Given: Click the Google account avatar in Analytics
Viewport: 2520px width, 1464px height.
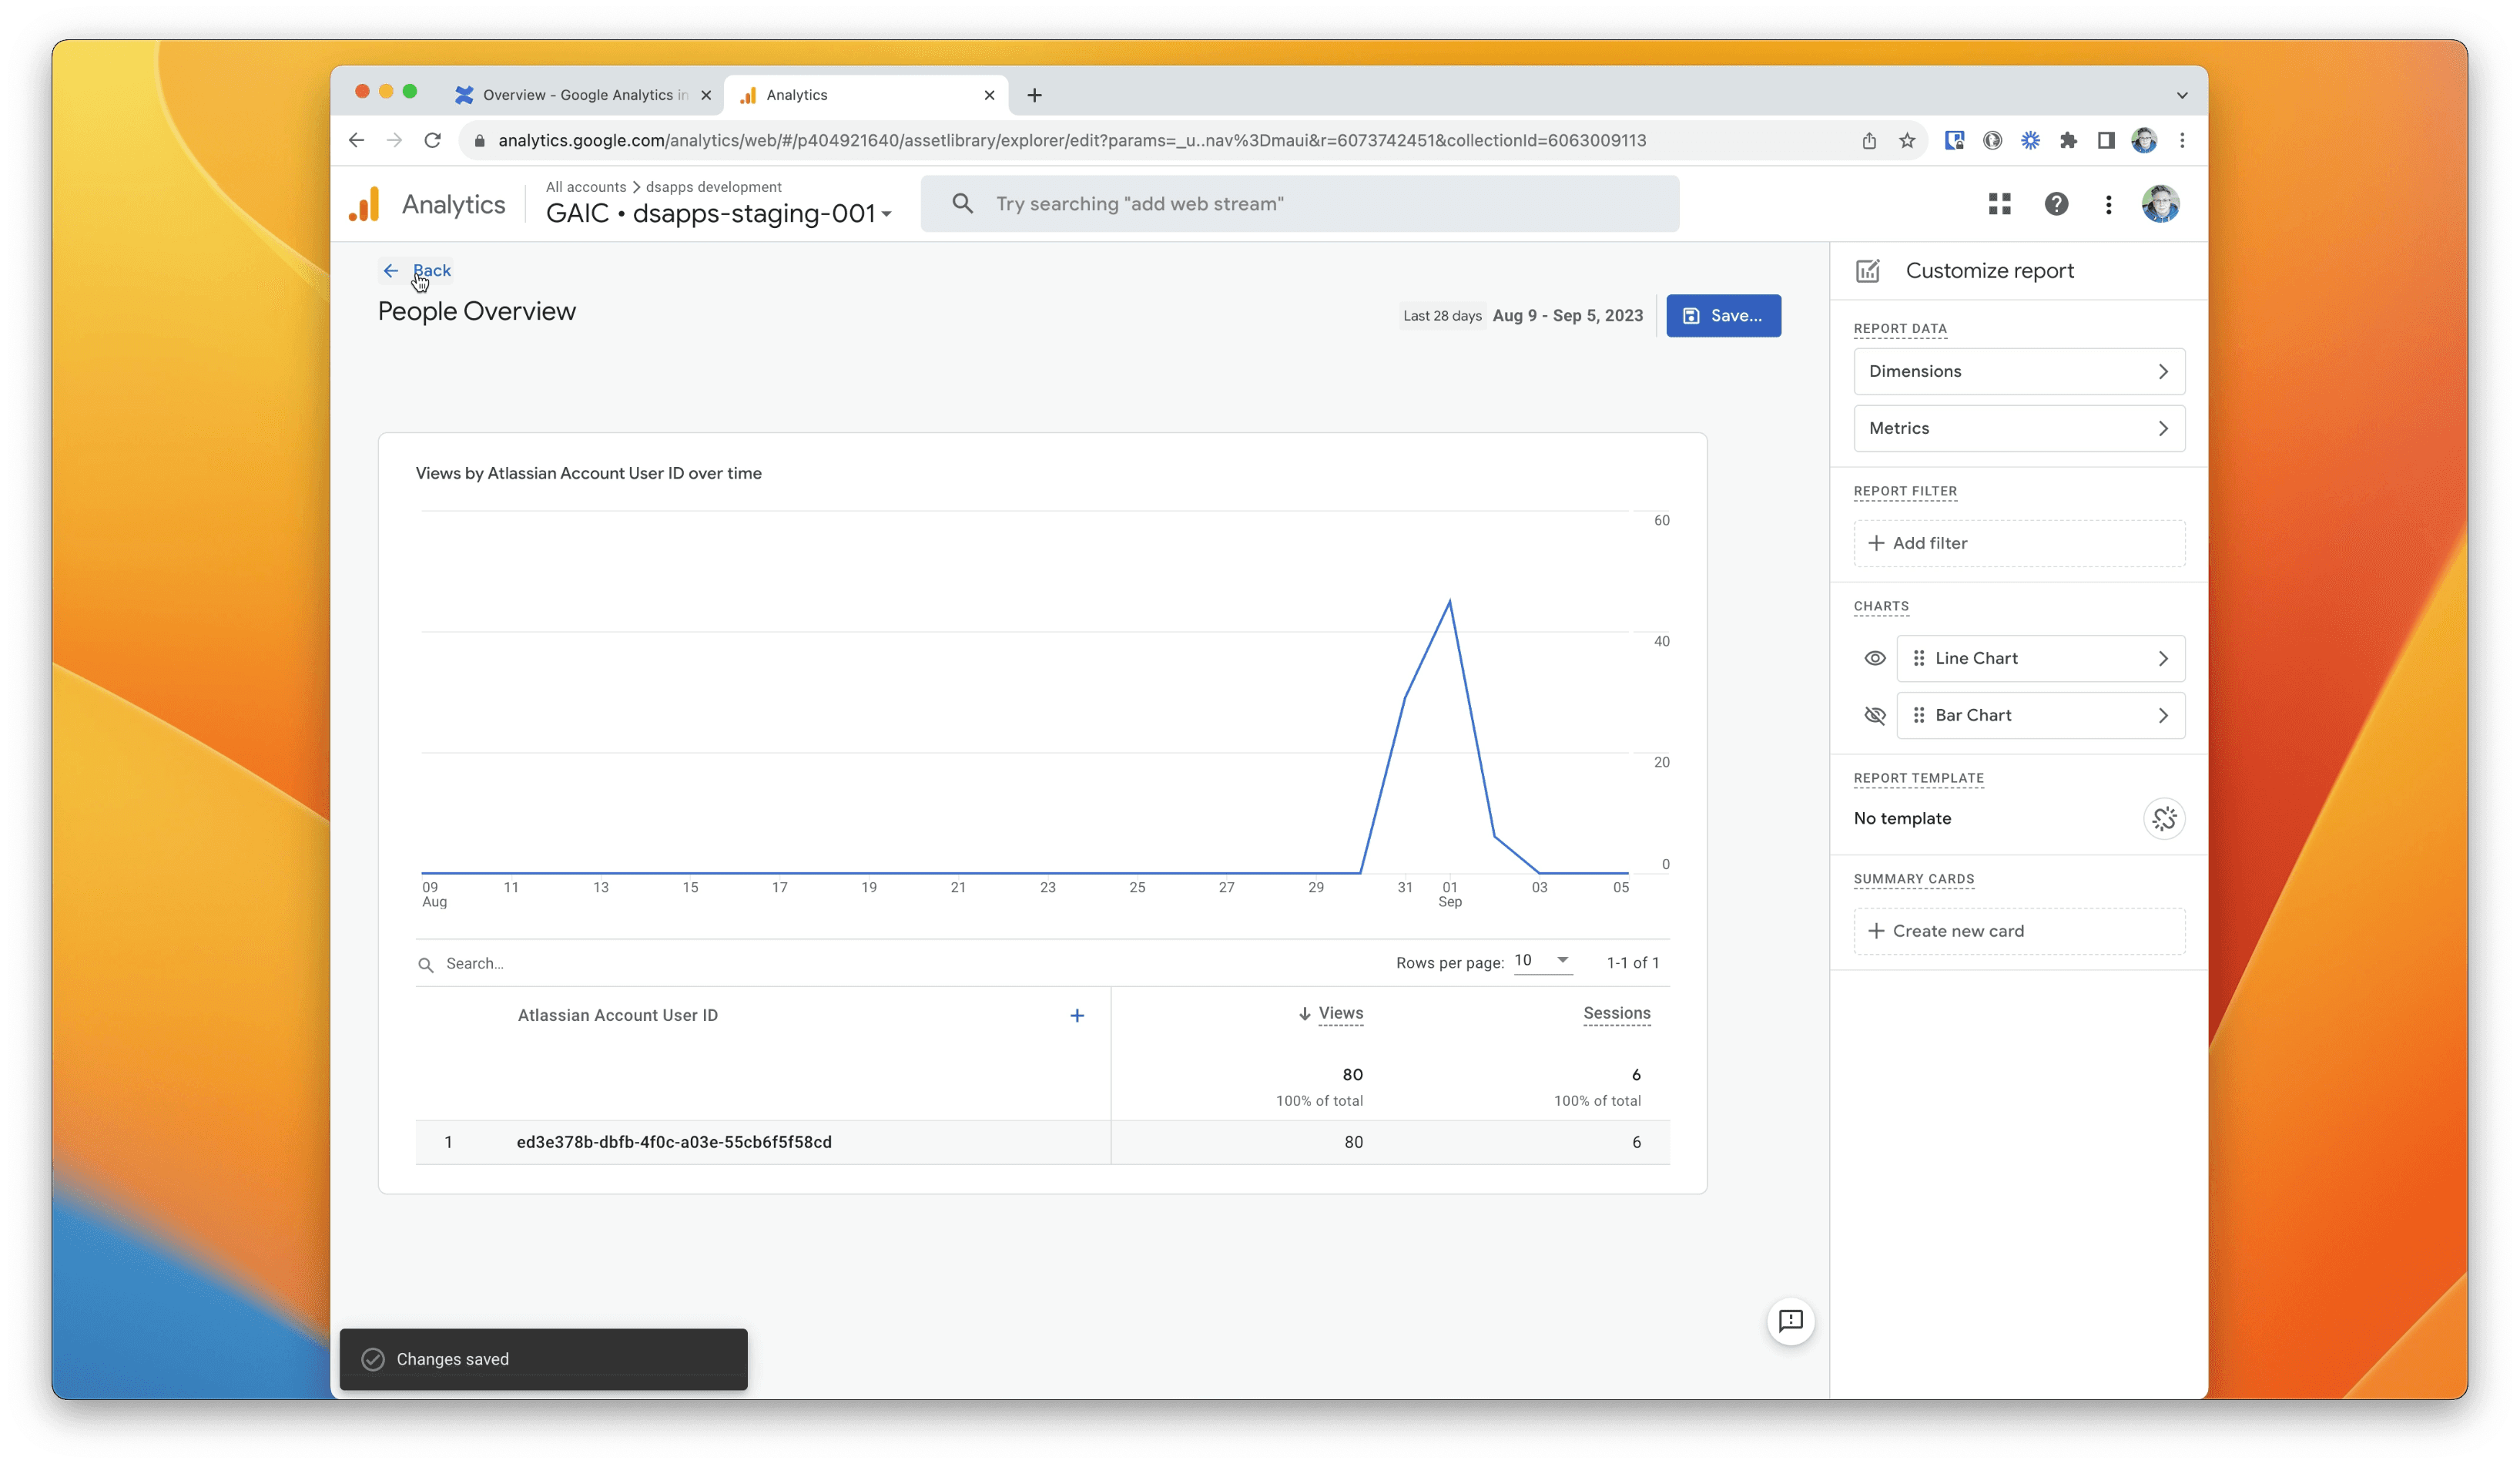Looking at the screenshot, I should (2160, 204).
